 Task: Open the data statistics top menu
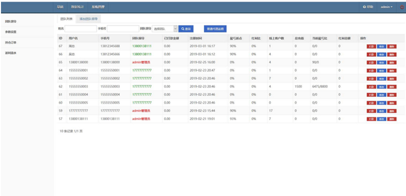(x=78, y=7)
